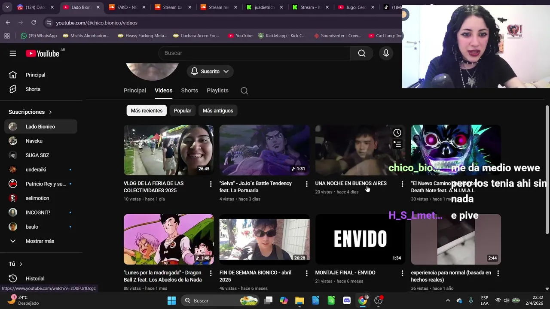Click the magnifier search button
This screenshot has width=550, height=309.
(362, 53)
